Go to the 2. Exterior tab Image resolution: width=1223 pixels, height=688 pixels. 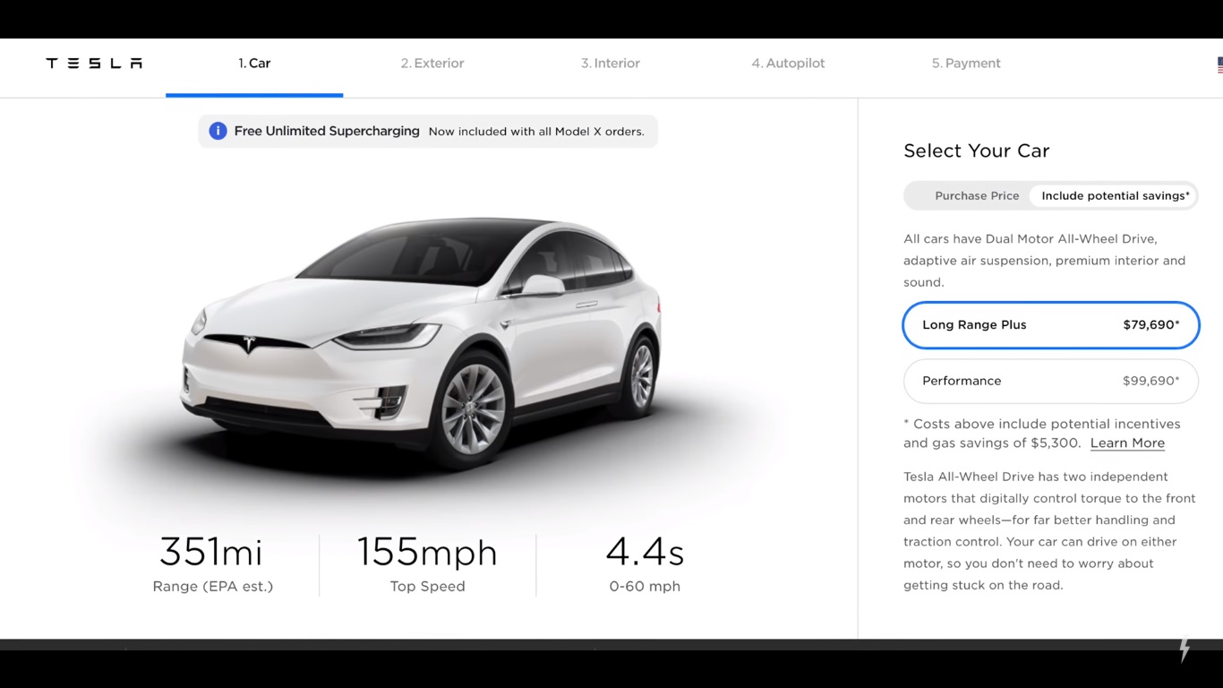(432, 64)
